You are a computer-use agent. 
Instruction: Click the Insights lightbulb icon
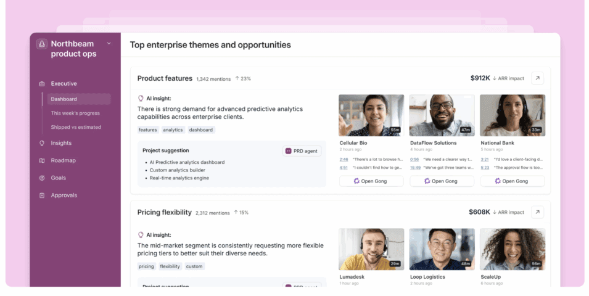(x=42, y=143)
